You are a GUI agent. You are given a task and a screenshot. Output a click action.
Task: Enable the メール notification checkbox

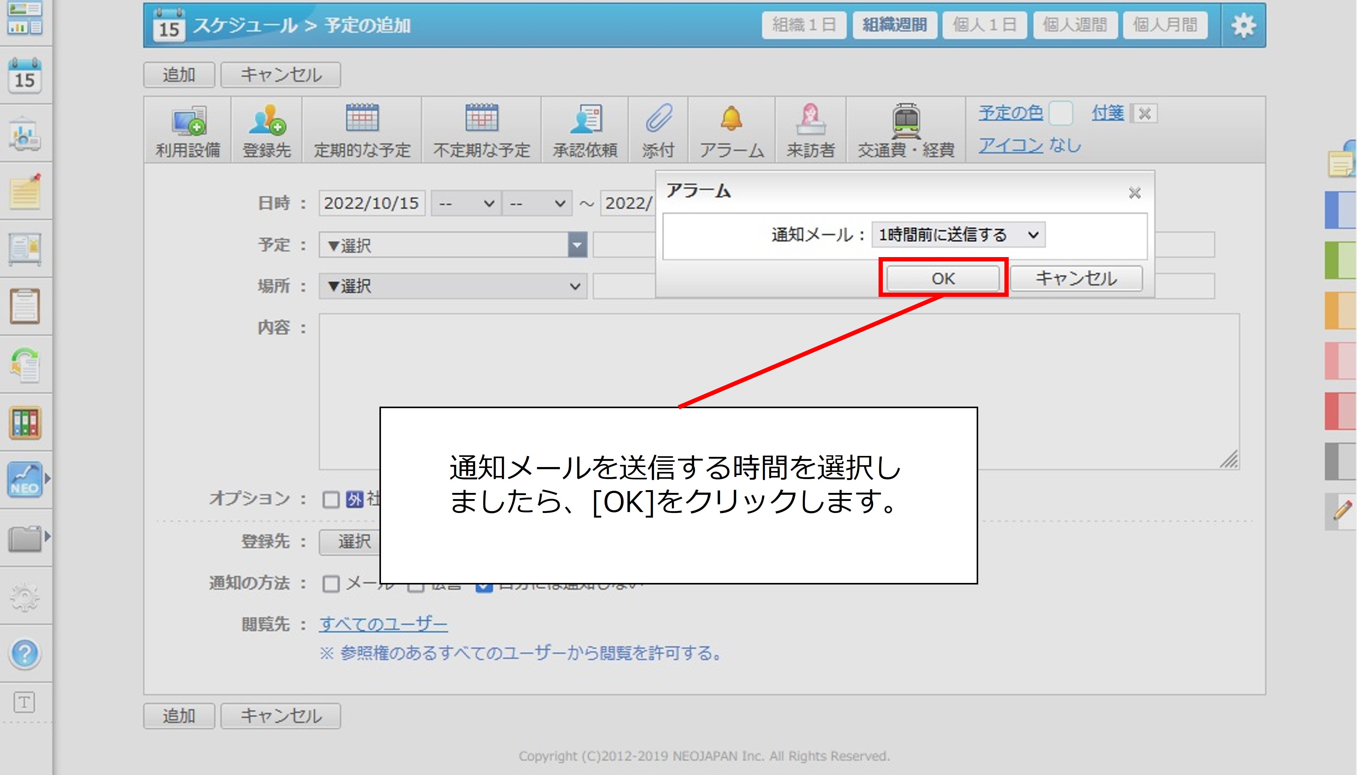[x=331, y=583]
